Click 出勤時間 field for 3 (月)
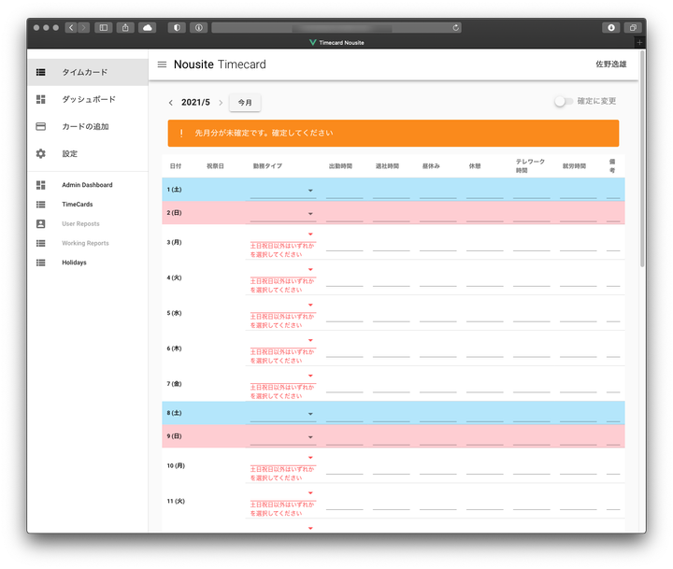673x569 pixels. (x=345, y=244)
